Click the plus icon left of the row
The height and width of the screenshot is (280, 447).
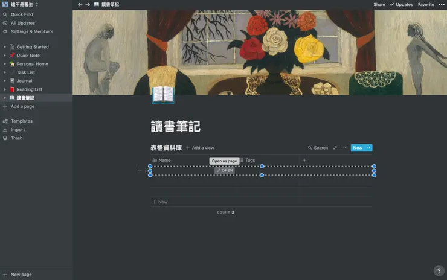pyautogui.click(x=140, y=170)
